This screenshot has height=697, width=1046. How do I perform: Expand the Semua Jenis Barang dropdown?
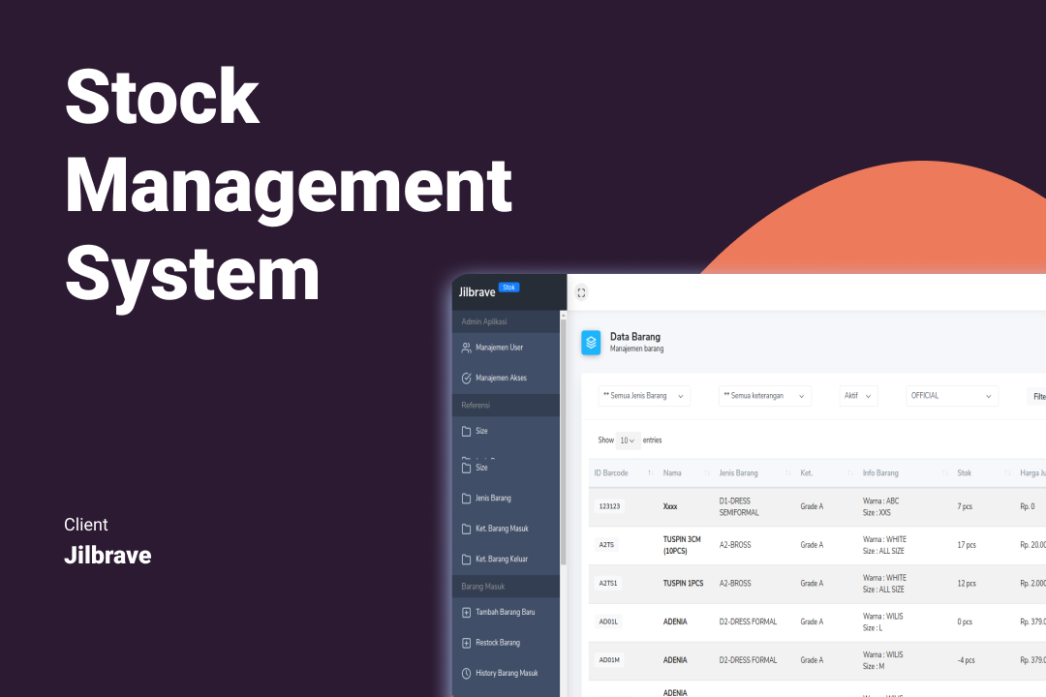pos(643,396)
